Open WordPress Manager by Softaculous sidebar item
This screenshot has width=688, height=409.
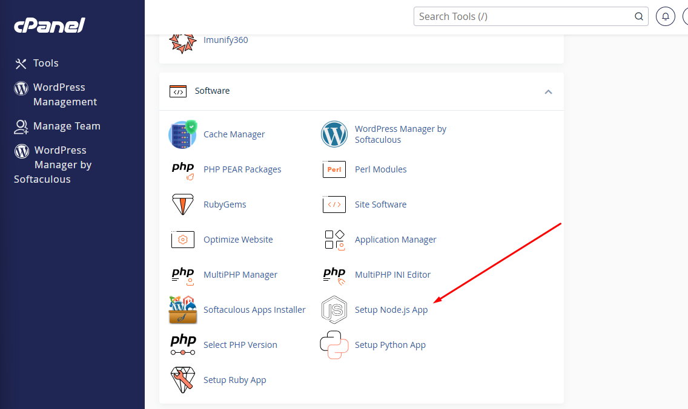[x=53, y=165]
